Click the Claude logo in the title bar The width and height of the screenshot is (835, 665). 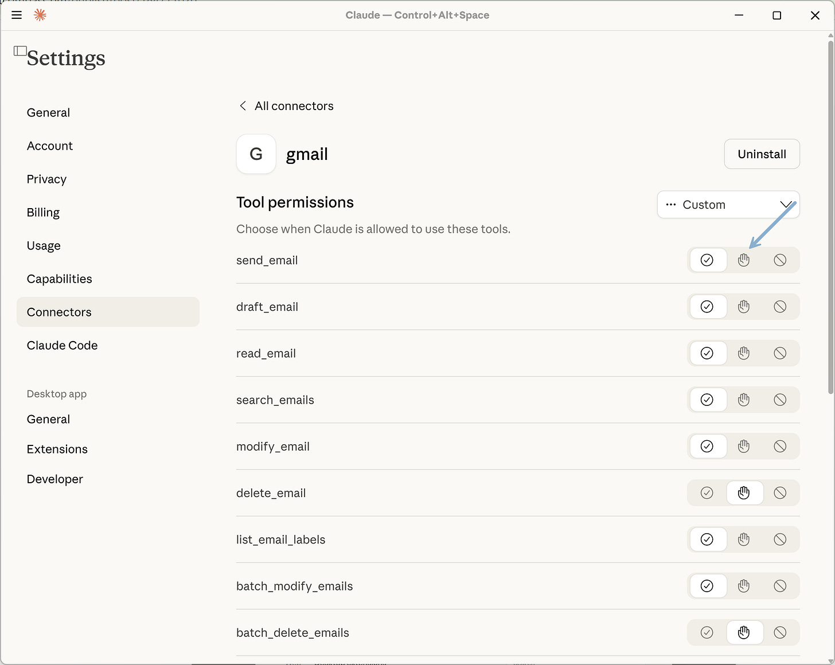point(40,15)
